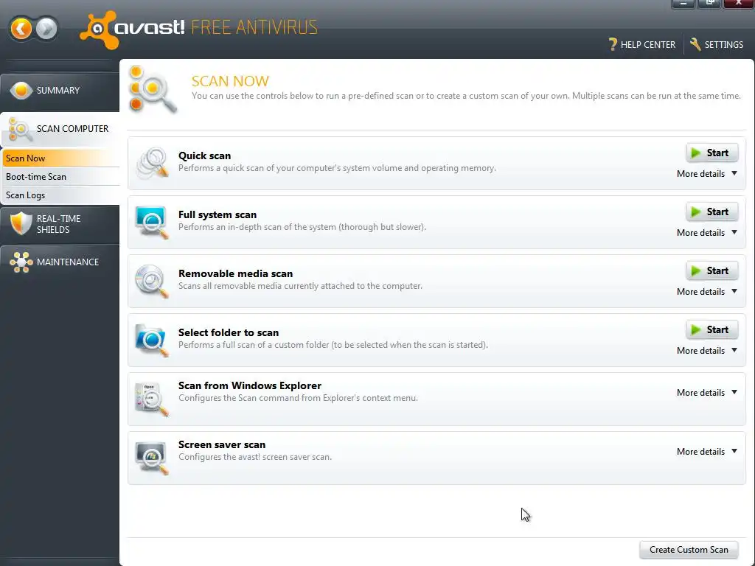Open the Scan Logs page

coord(60,195)
